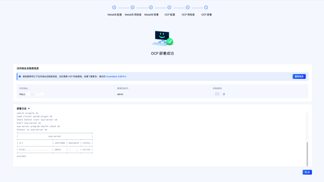Open the OceanBase 文档中心 link

click(x=116, y=77)
